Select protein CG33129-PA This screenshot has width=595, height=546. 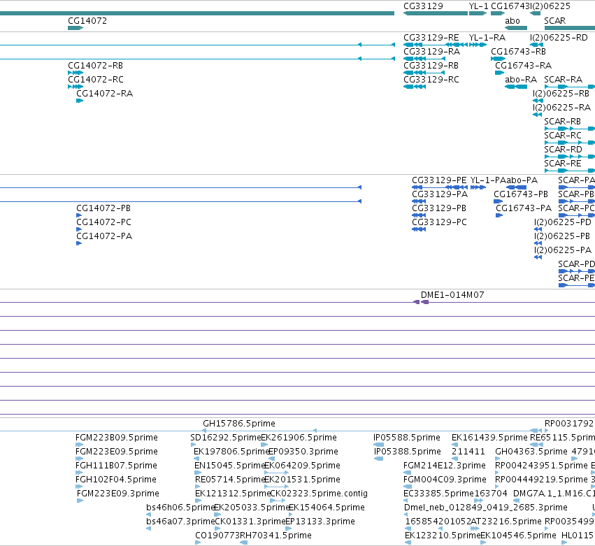pyautogui.click(x=419, y=201)
